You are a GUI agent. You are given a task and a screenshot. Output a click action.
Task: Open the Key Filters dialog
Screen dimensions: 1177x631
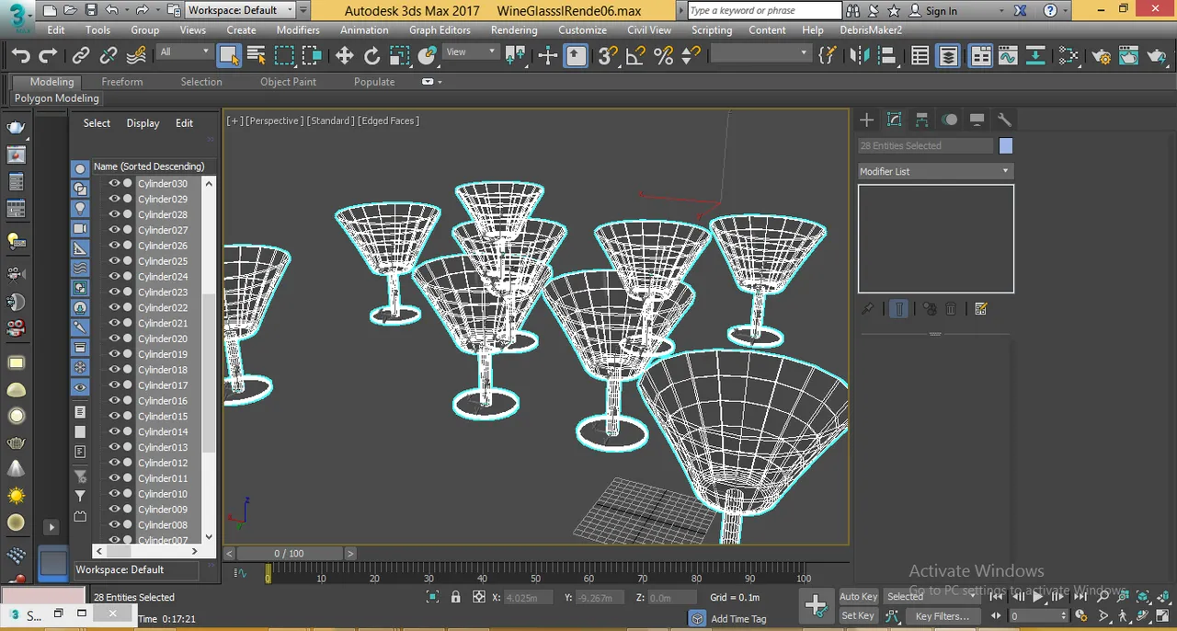coord(942,615)
